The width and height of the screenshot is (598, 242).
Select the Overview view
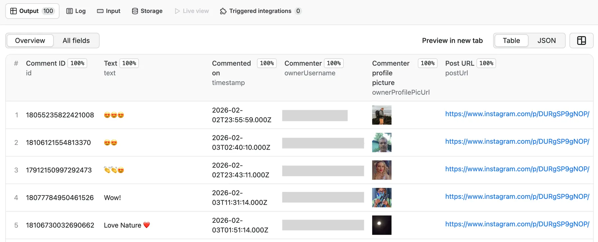point(30,41)
